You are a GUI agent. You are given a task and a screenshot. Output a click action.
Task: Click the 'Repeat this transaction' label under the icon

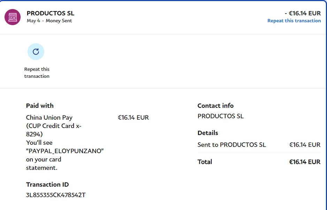(37, 73)
